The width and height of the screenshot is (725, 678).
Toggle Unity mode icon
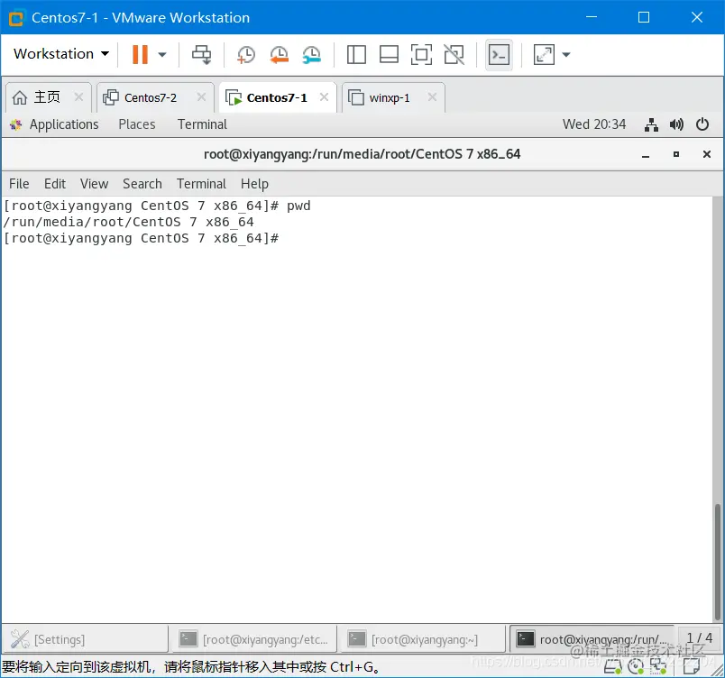(454, 54)
